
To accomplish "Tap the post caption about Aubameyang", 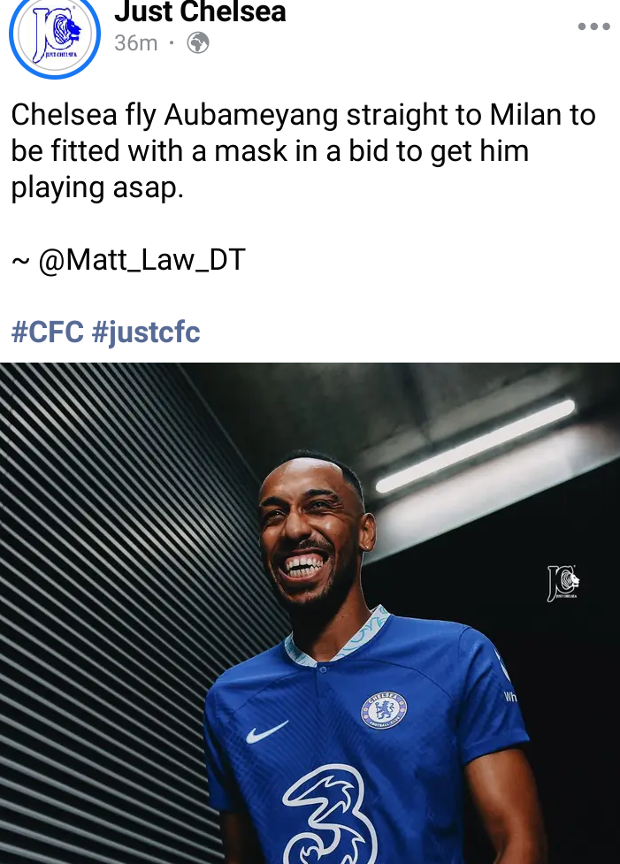I will (303, 151).
